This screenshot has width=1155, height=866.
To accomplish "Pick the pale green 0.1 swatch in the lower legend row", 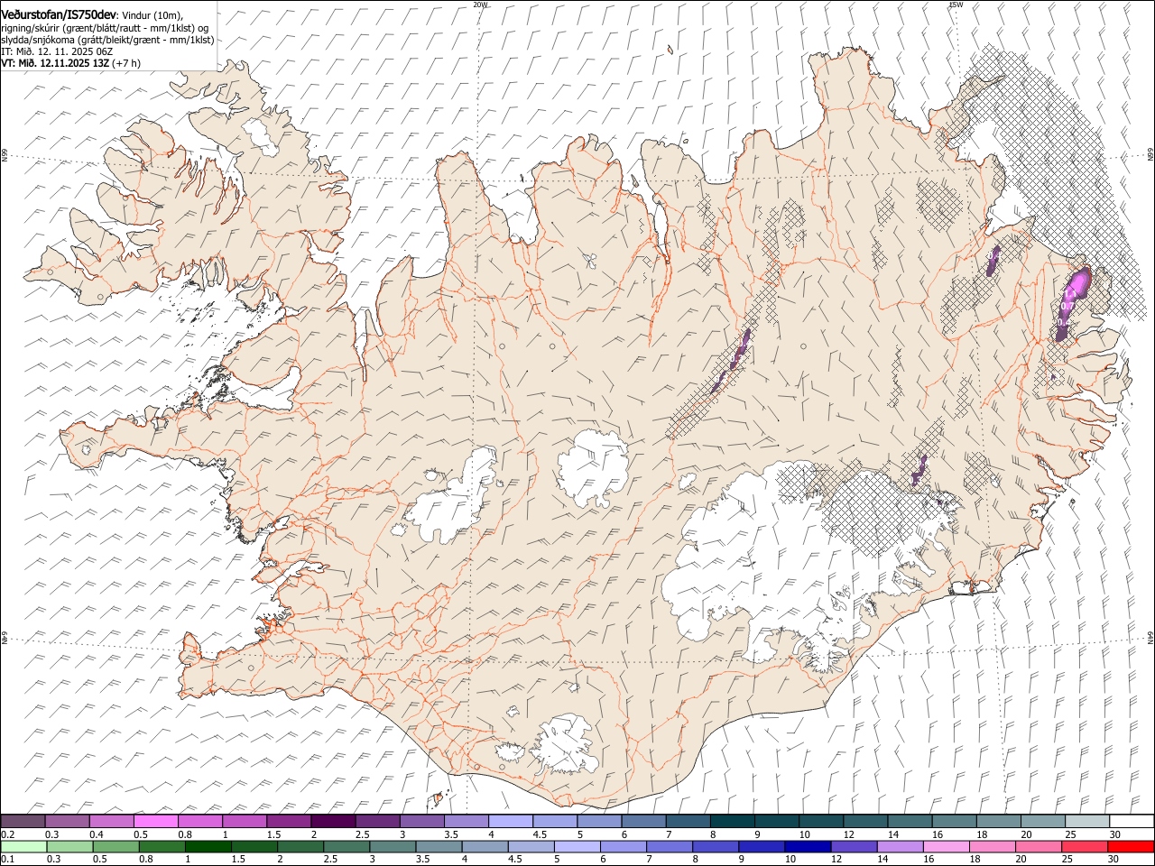I will (x=23, y=847).
